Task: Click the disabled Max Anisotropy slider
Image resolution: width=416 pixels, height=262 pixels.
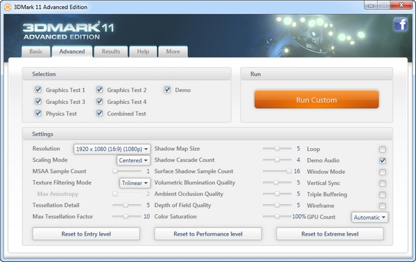Action: (127, 194)
